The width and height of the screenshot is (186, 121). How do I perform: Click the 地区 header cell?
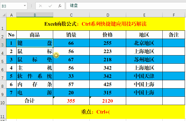click(144, 35)
